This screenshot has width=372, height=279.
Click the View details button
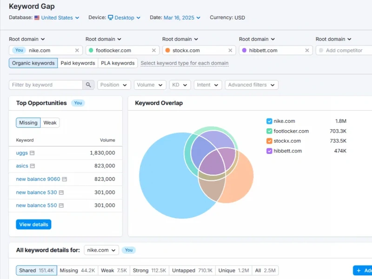pos(33,225)
